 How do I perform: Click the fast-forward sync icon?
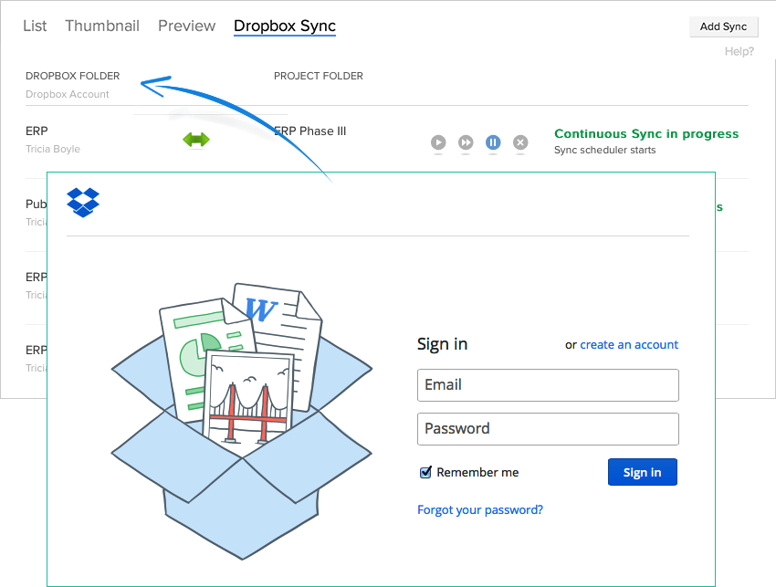click(466, 142)
